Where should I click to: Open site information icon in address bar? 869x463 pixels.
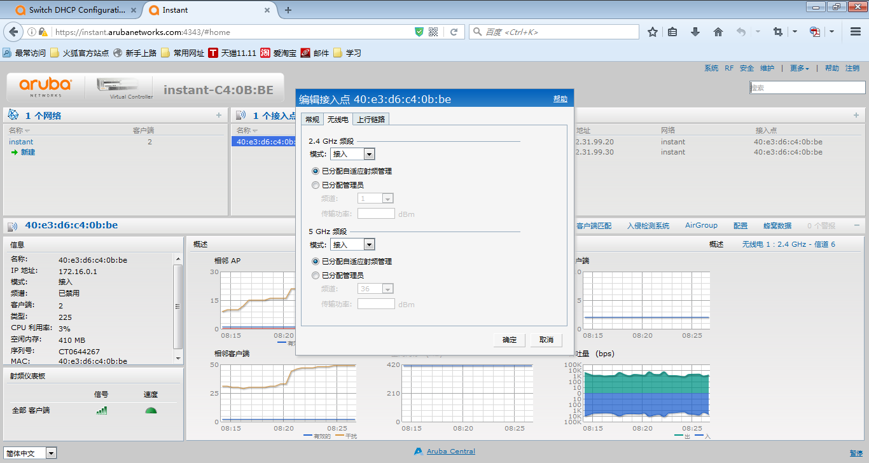tap(32, 32)
